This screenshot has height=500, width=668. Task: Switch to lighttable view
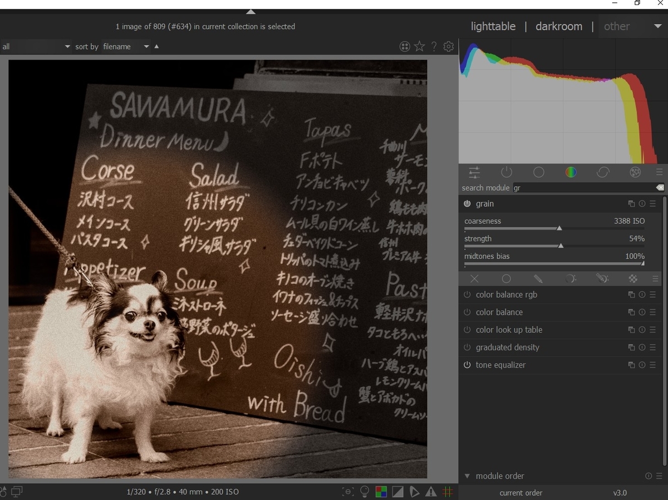click(493, 26)
